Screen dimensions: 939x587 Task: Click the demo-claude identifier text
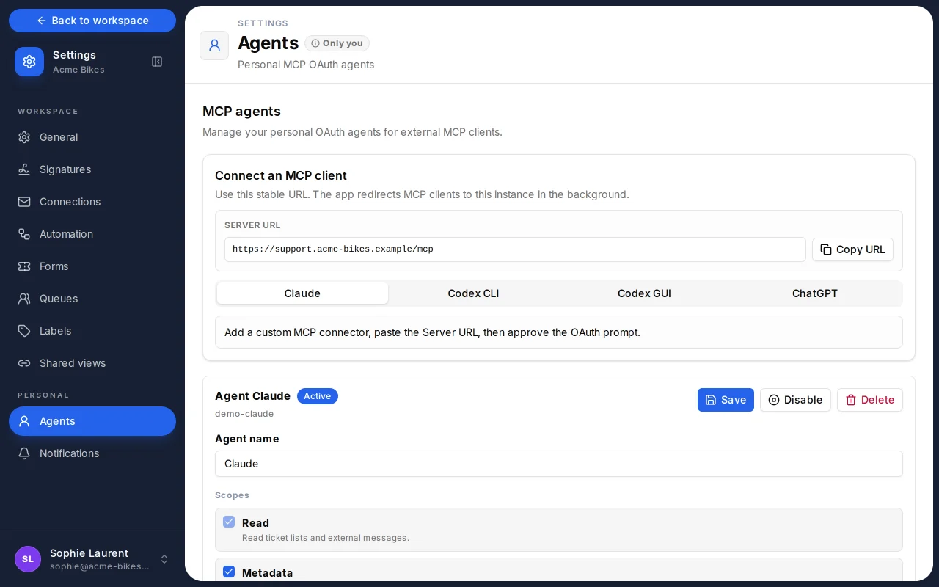pos(244,414)
